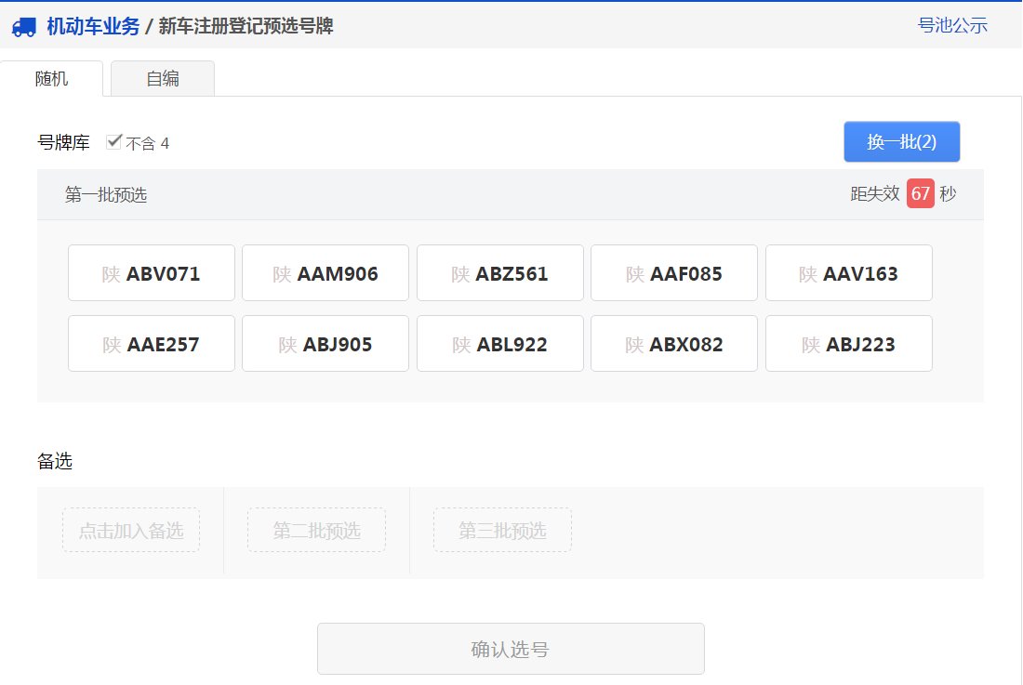Click the 点击加入备选 slot
The width and height of the screenshot is (1023, 685).
coord(130,530)
